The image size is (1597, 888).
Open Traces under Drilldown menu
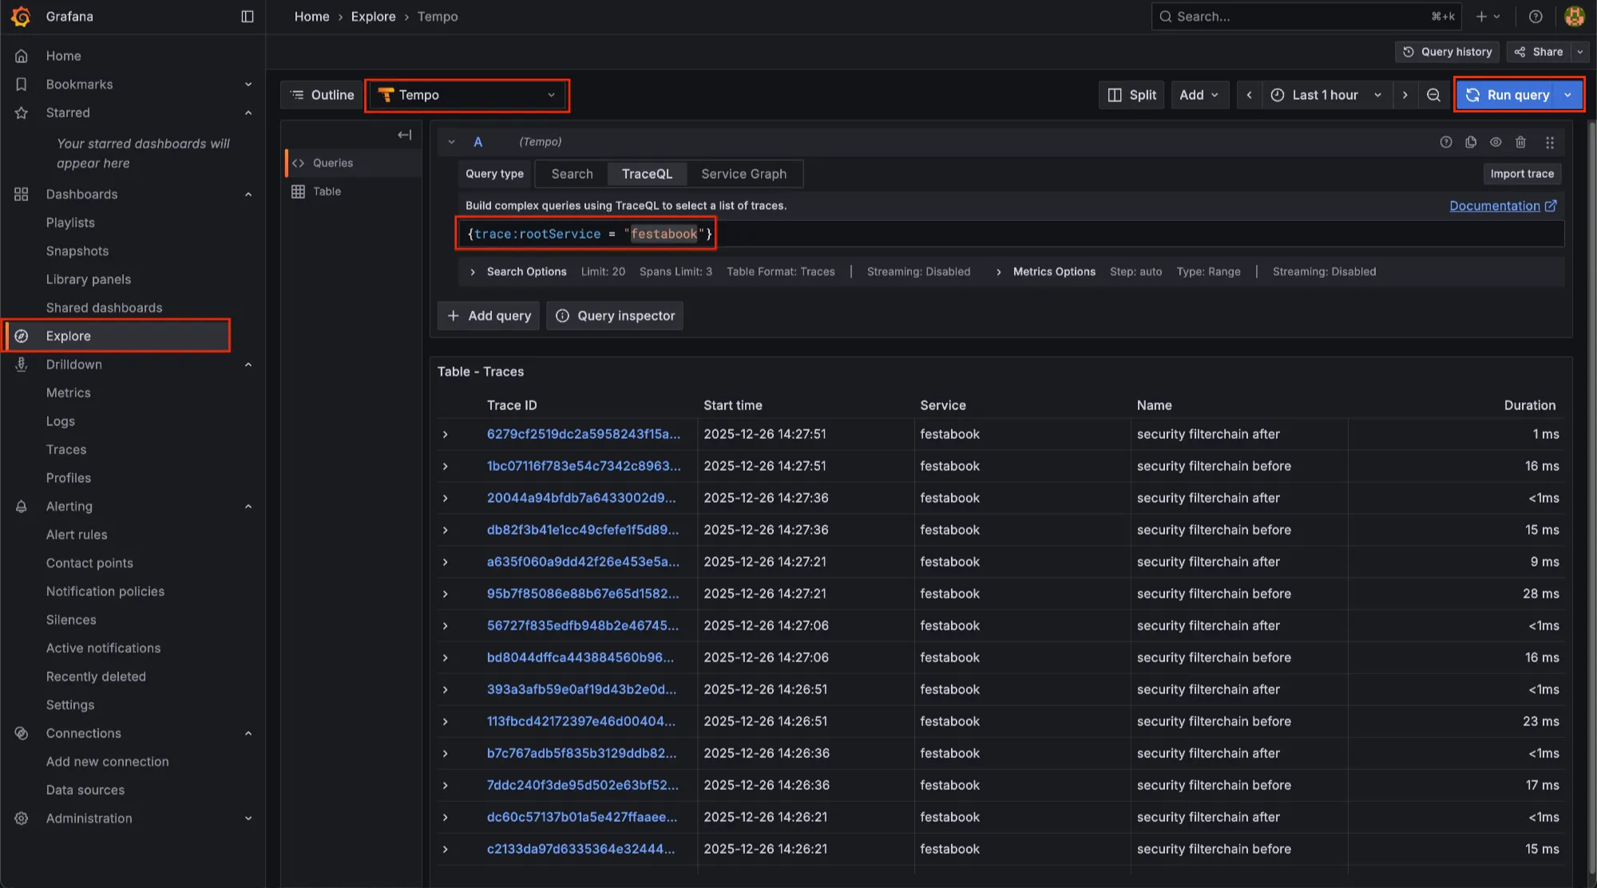tap(66, 450)
